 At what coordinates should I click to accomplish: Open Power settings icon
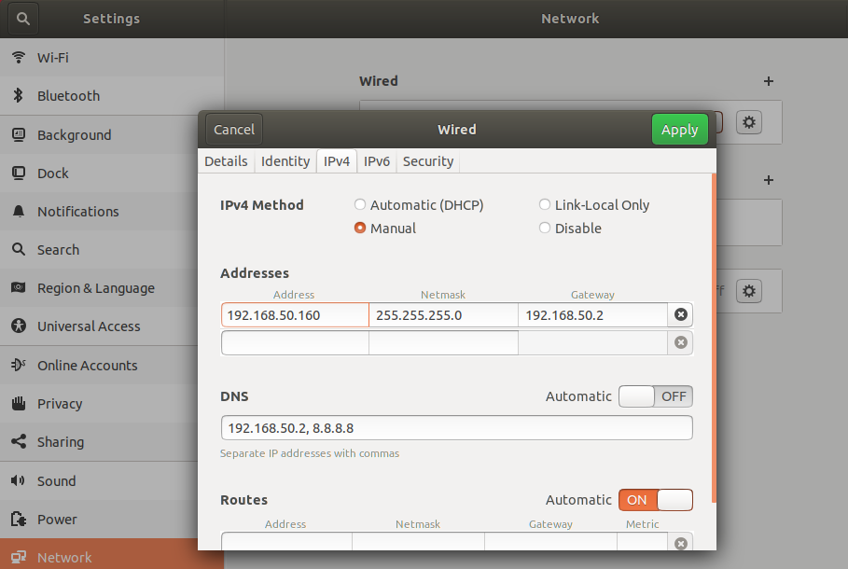point(19,519)
